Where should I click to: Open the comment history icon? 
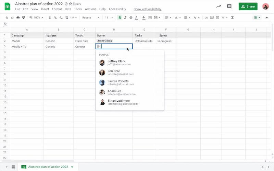229,7
